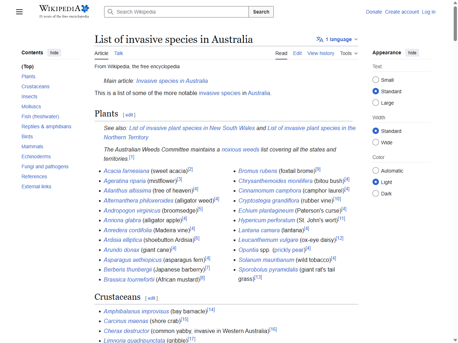
Task: Select Wide width option
Action: 376,142
